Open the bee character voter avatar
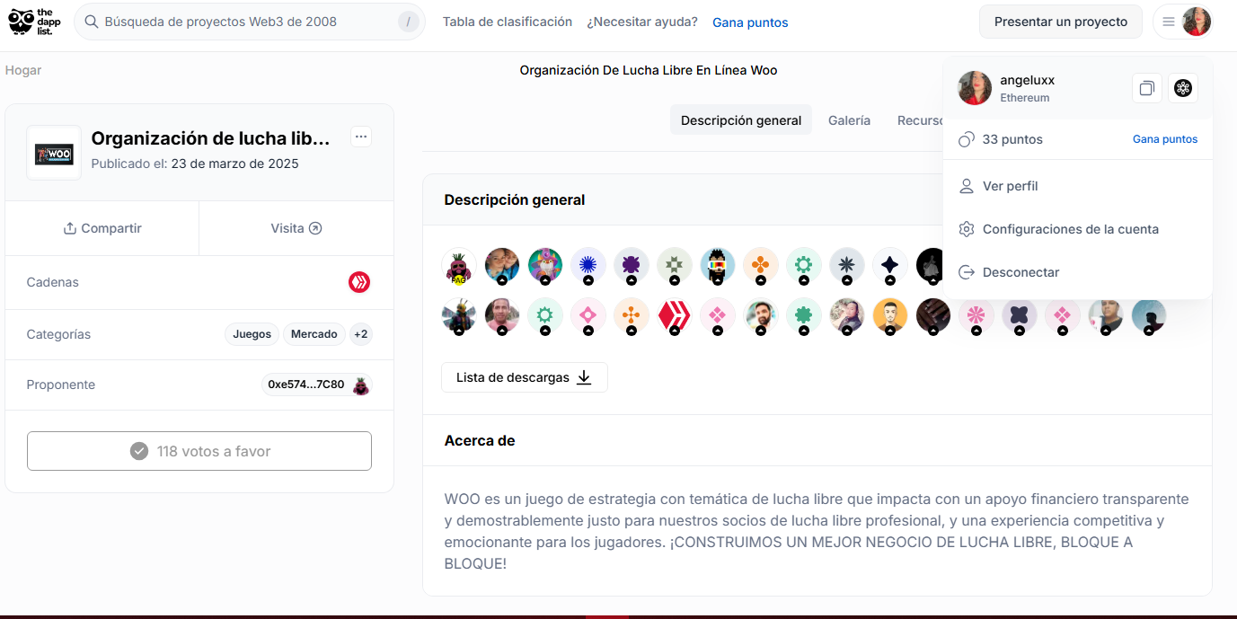Image resolution: width=1237 pixels, height=619 pixels. pyautogui.click(x=459, y=316)
